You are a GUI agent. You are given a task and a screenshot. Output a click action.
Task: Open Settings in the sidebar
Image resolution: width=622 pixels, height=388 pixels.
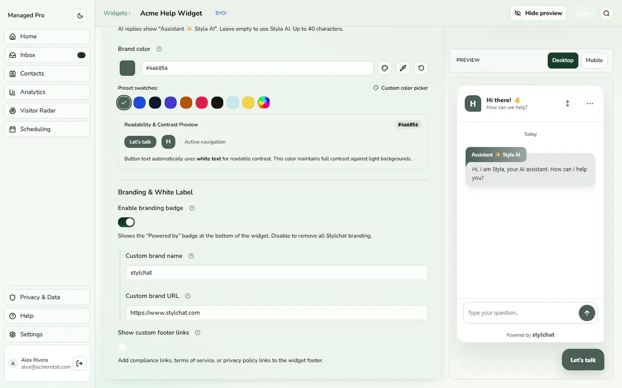[x=47, y=334]
